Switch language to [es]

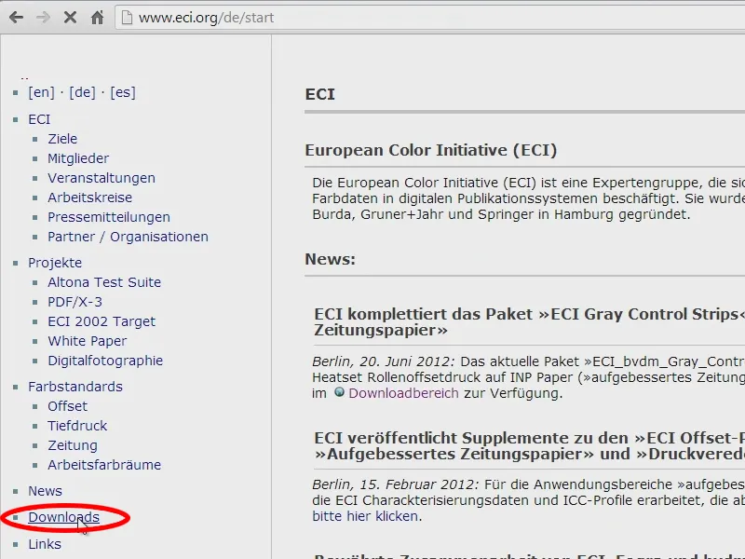123,92
